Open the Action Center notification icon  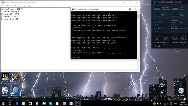pos(171,103)
